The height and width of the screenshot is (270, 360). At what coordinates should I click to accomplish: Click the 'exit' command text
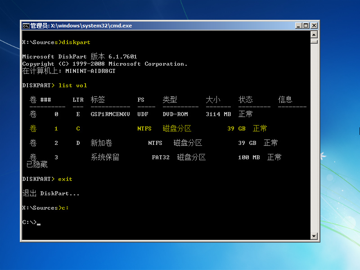coord(65,179)
